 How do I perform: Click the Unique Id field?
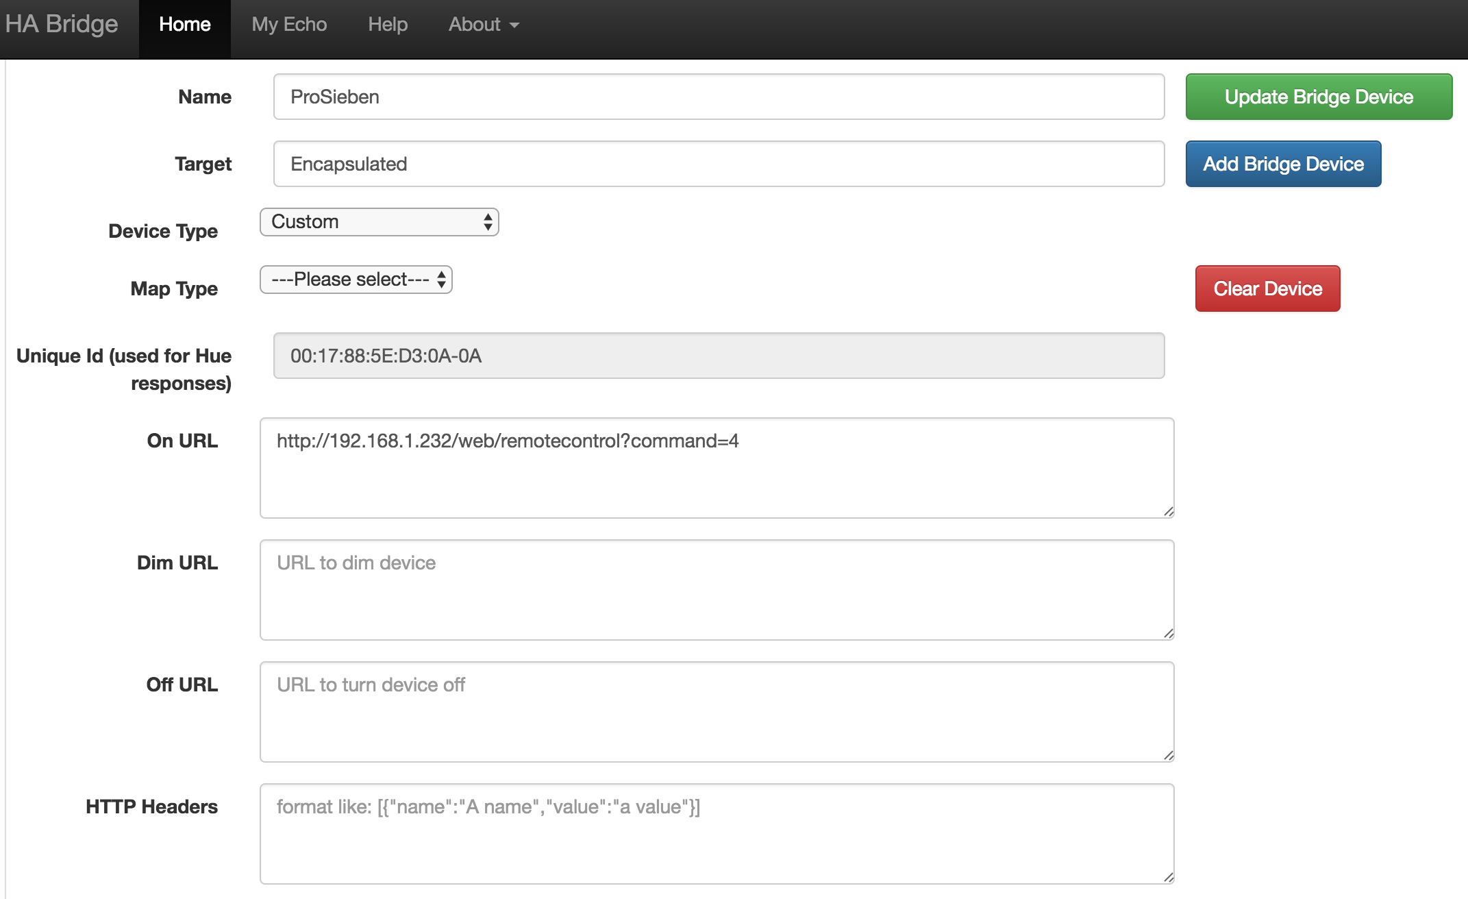point(719,356)
